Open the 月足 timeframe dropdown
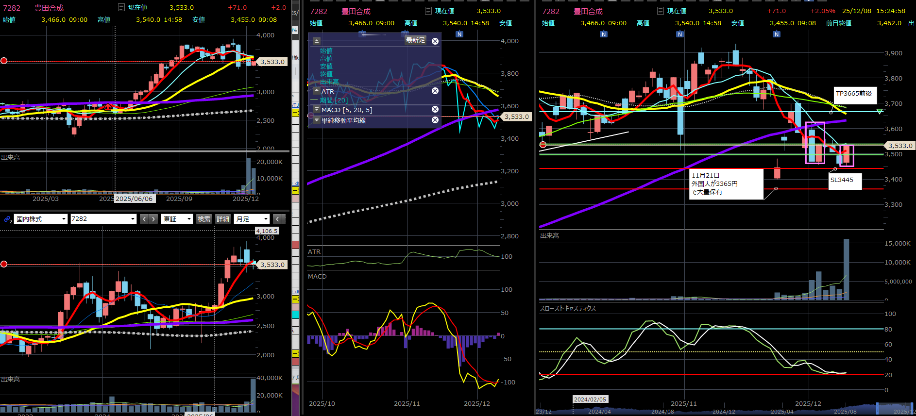916x416 pixels. pos(252,219)
